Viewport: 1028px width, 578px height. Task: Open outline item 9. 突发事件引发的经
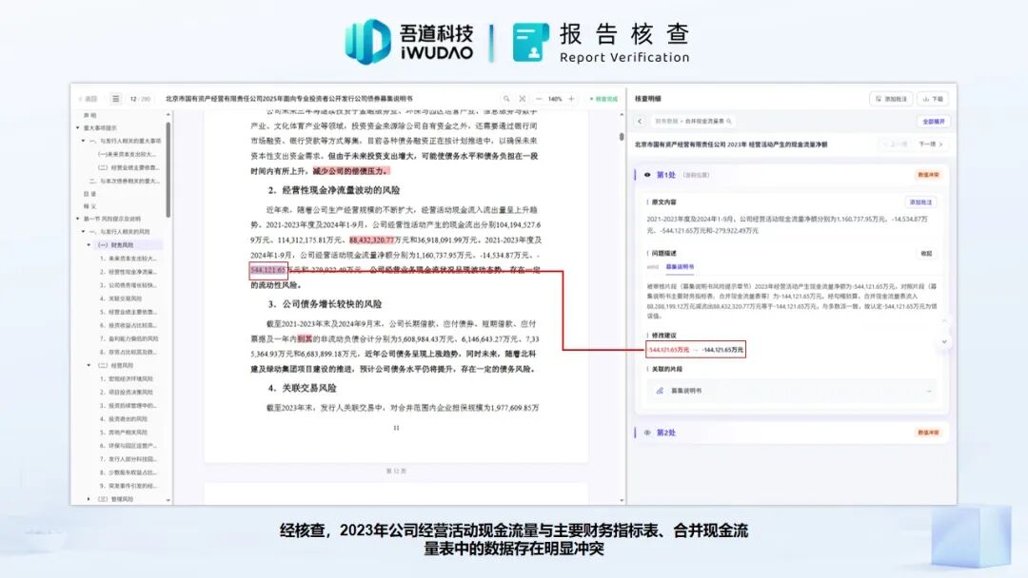[128, 486]
